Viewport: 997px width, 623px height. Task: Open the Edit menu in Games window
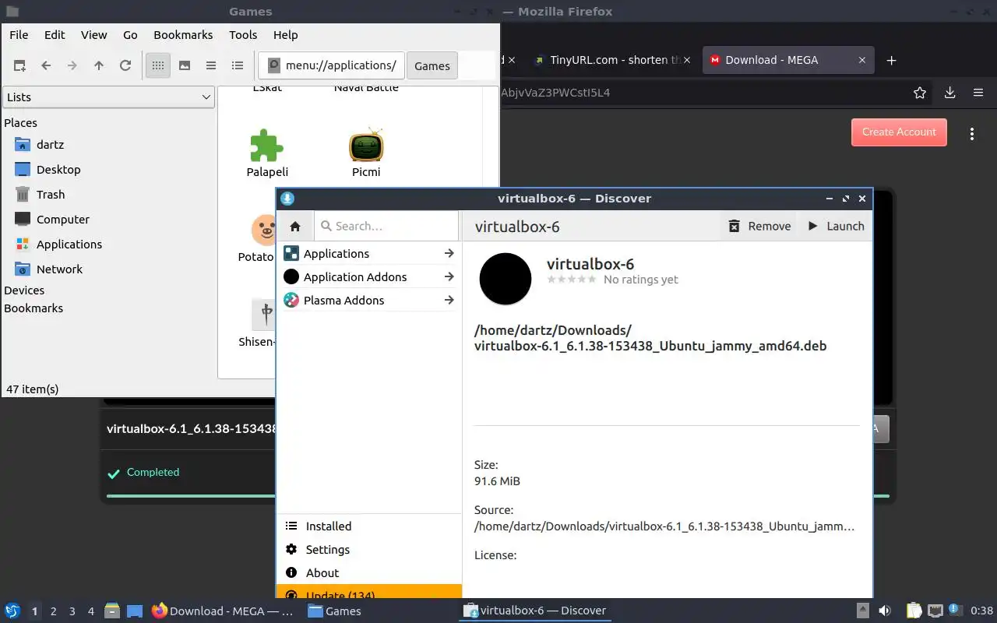55,35
